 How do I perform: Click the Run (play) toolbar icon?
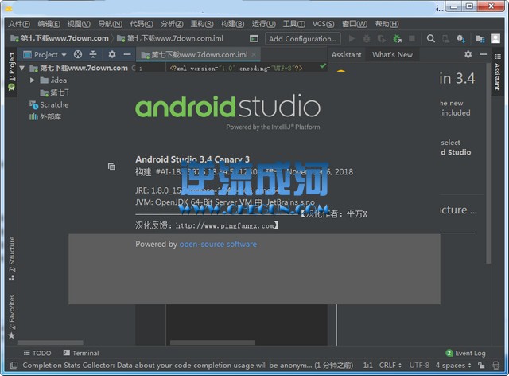352,39
